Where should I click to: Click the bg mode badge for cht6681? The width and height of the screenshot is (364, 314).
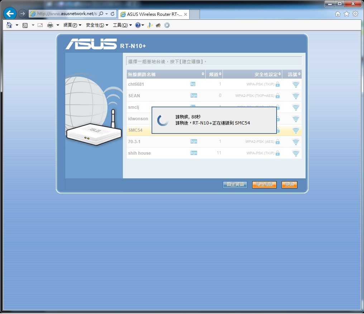[x=193, y=84]
